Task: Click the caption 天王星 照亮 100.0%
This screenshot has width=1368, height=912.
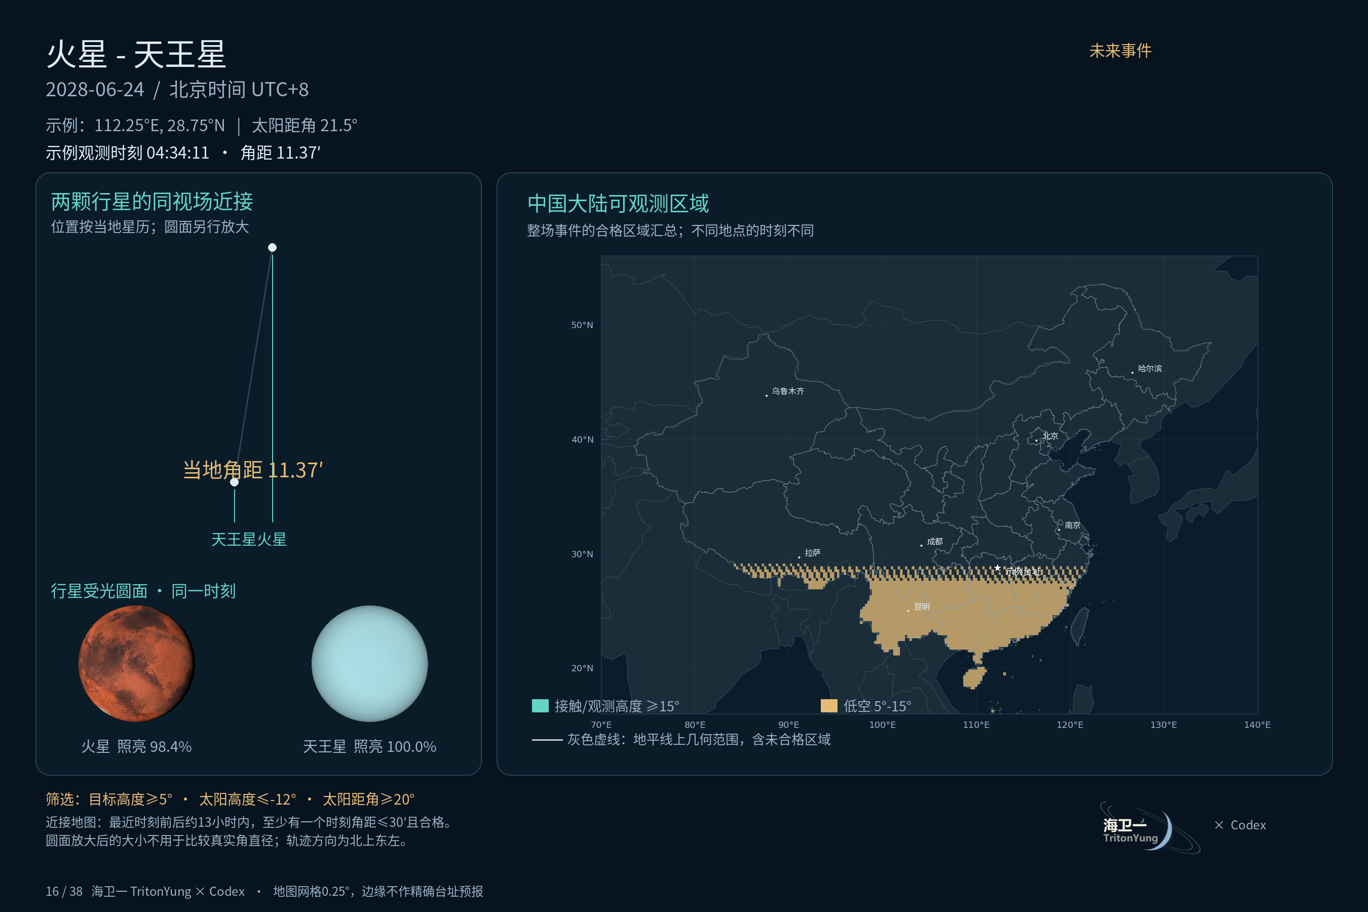Action: click(370, 747)
